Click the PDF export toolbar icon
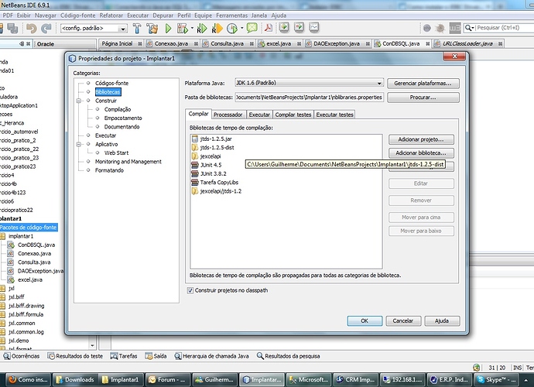 tap(269, 28)
